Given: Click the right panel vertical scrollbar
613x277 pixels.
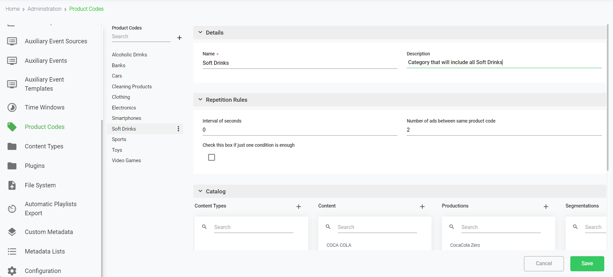Looking at the screenshot, I should click(608, 97).
